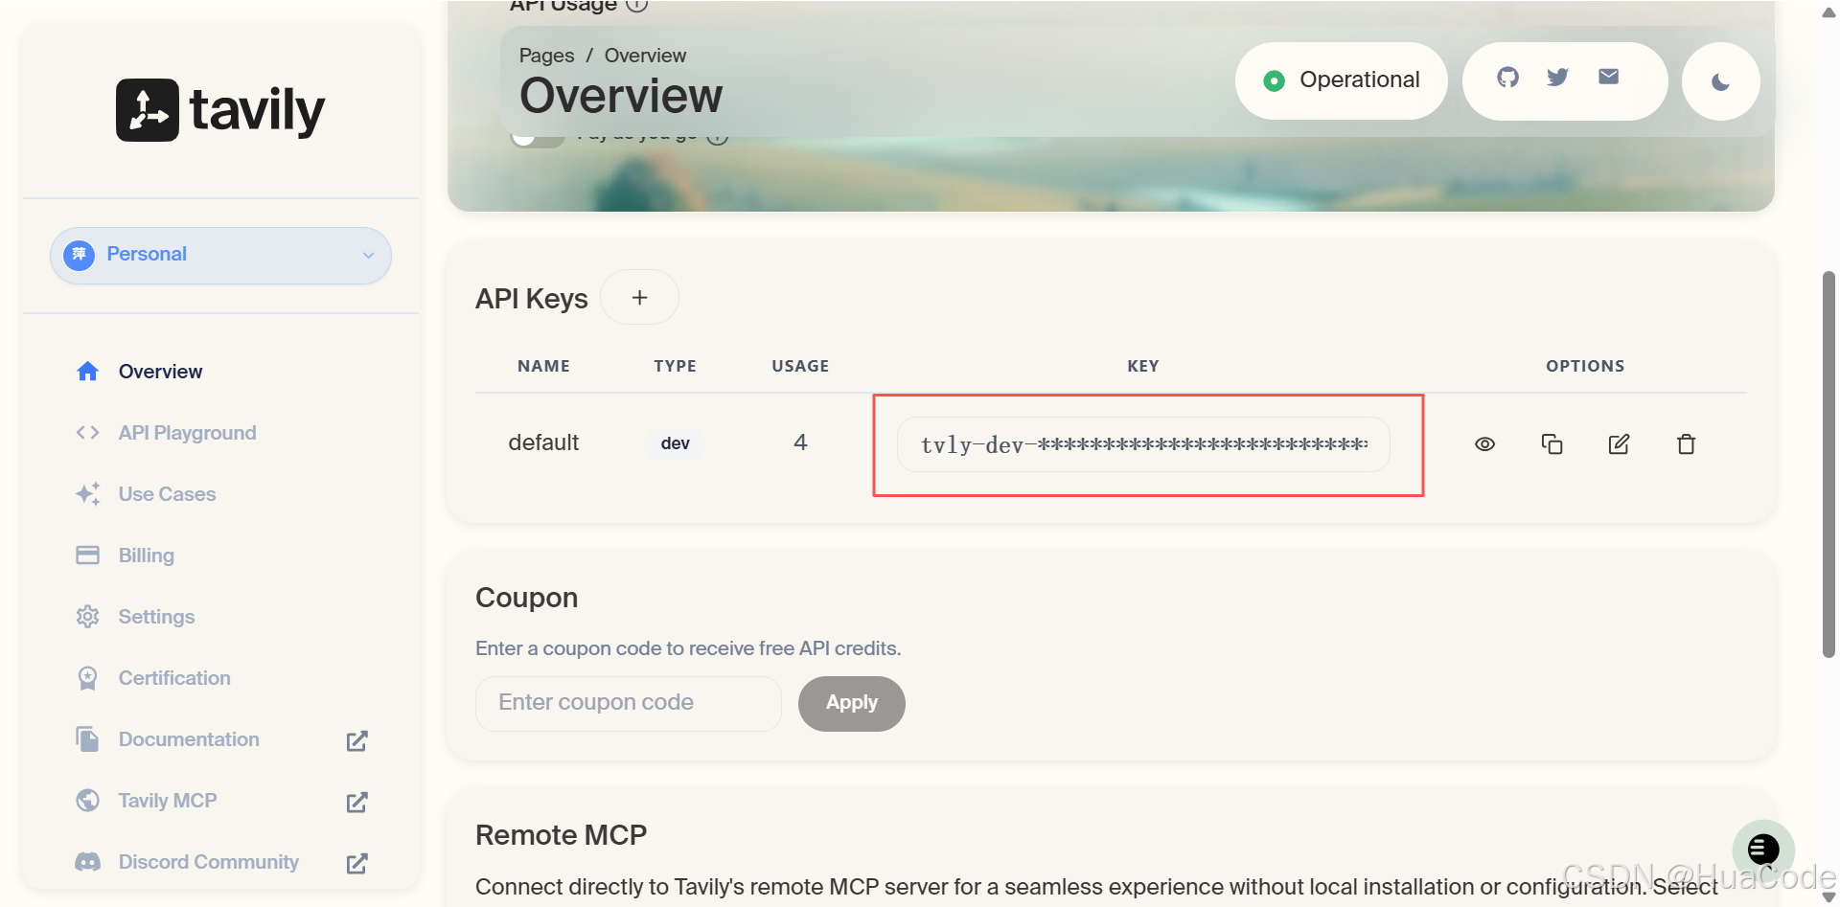Open Certification page
Image resolution: width=1840 pixels, height=907 pixels.
click(174, 678)
